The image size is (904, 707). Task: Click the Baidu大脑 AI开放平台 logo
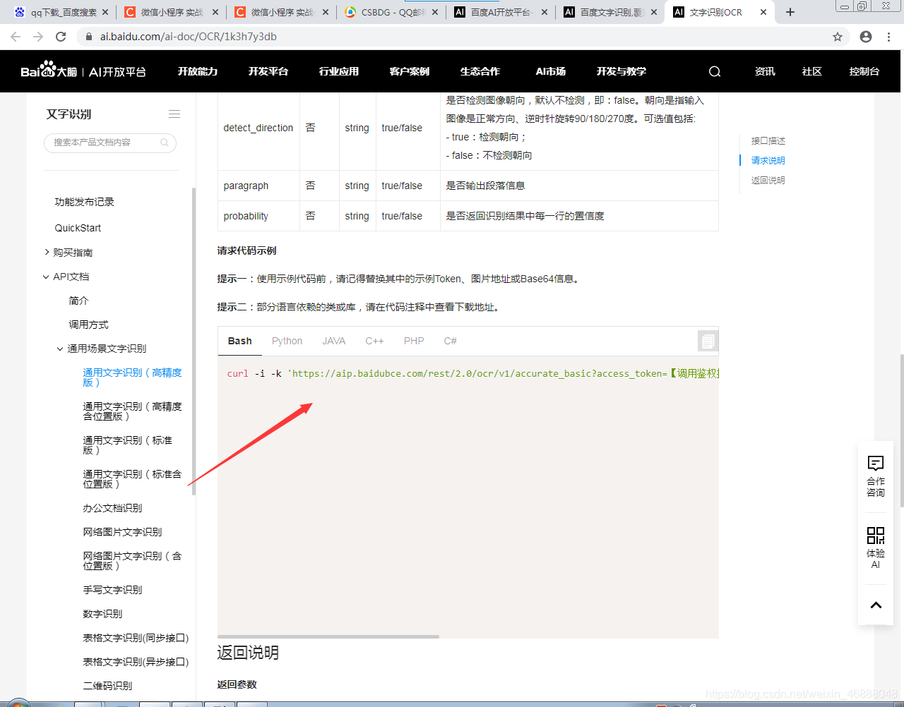click(x=83, y=71)
